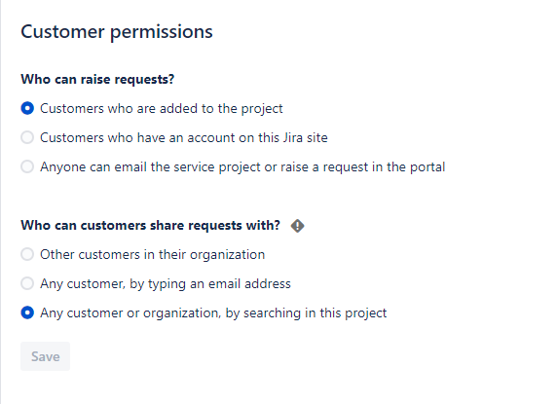Click the vertical sidebar divider line at left edge

point(1,202)
